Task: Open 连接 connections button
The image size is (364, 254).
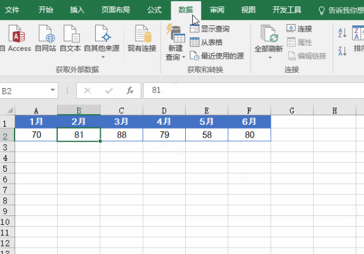Action: click(x=299, y=29)
